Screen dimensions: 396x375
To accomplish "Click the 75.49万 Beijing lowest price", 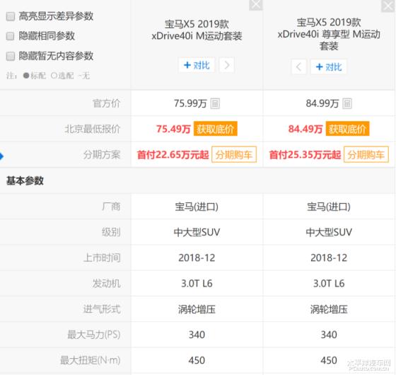I will tap(173, 129).
